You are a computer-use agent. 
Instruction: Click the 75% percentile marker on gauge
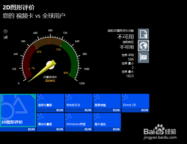coord(59,49)
